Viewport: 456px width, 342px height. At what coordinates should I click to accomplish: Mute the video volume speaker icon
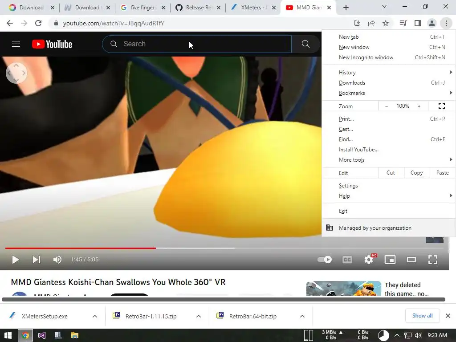click(57, 260)
